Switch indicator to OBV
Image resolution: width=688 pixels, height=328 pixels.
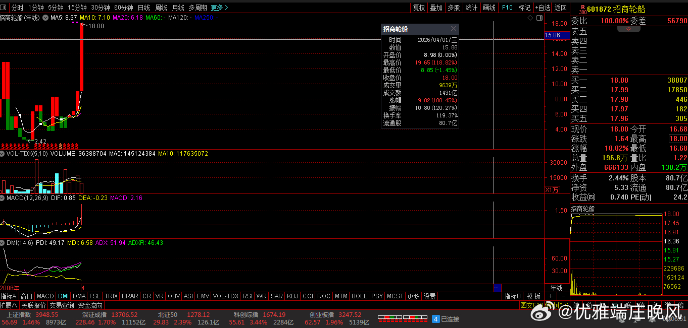point(174,296)
